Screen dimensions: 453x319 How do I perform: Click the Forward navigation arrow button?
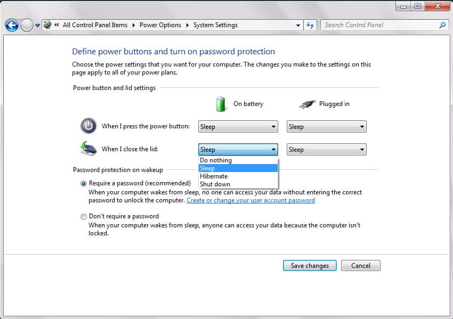pos(27,25)
